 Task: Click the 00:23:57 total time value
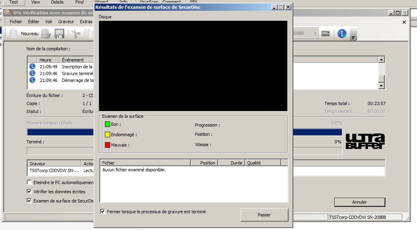point(376,103)
